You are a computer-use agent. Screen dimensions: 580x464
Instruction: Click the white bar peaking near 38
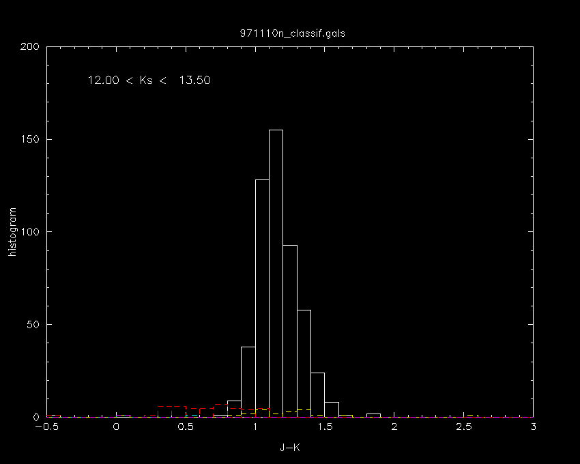pos(248,382)
